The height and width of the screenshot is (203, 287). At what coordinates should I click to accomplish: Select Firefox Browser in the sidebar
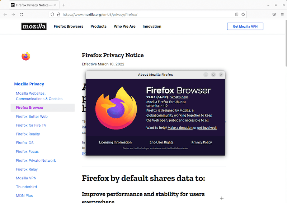(x=42, y=108)
